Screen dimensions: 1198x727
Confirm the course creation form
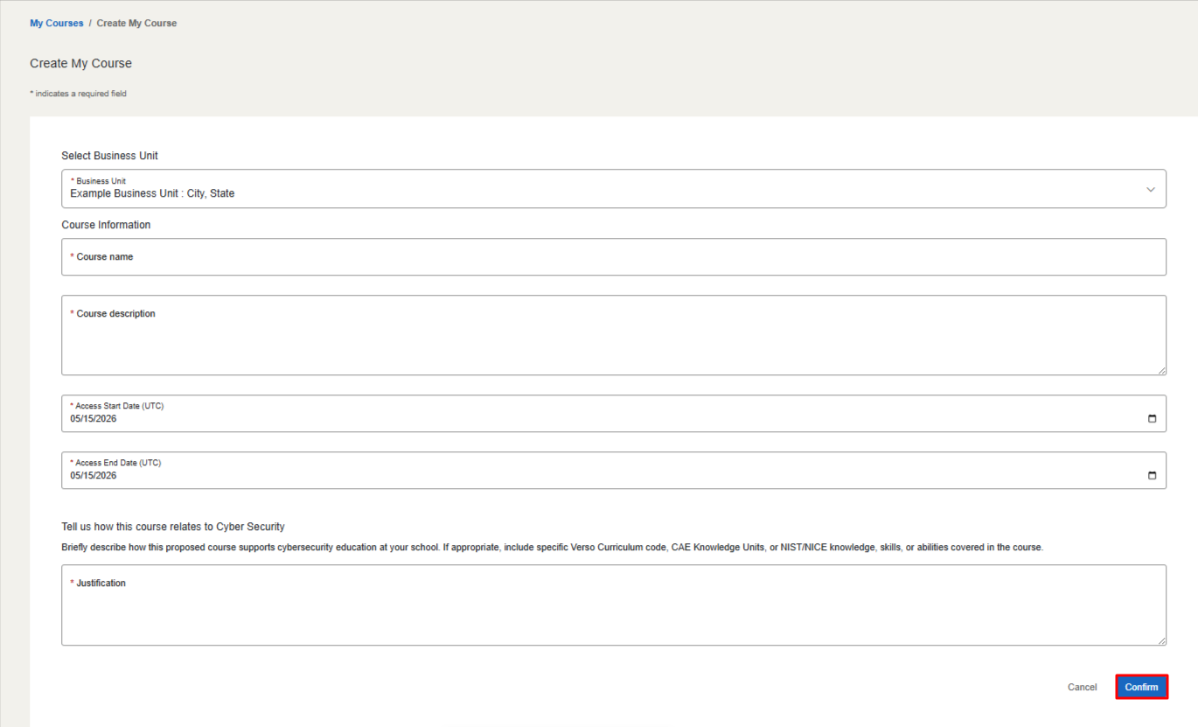click(x=1141, y=687)
